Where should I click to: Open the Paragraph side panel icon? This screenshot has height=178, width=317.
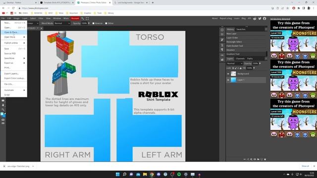(x=222, y=49)
